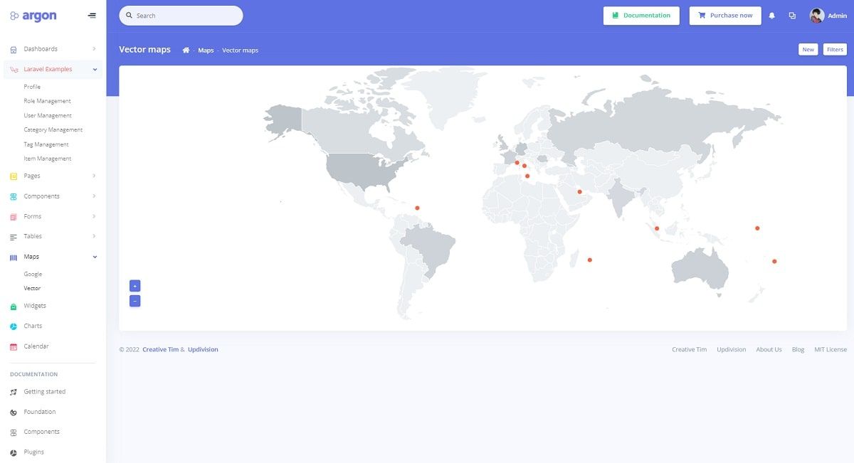The height and width of the screenshot is (463, 854).
Task: Click the Admin avatar thumbnail
Action: click(816, 15)
